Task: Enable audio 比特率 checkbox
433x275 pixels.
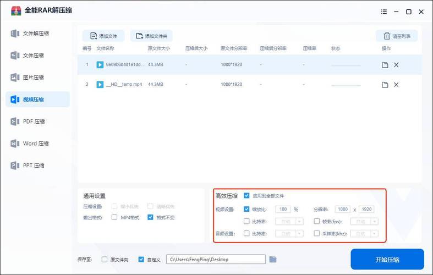Action: click(x=246, y=233)
